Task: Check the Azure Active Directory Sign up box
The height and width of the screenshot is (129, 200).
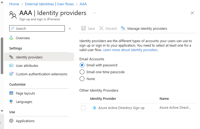Action: (83, 108)
